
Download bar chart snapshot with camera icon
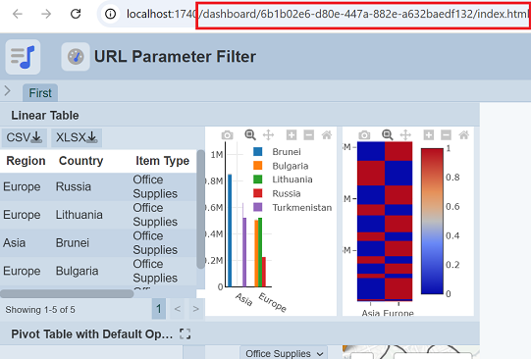coord(228,135)
